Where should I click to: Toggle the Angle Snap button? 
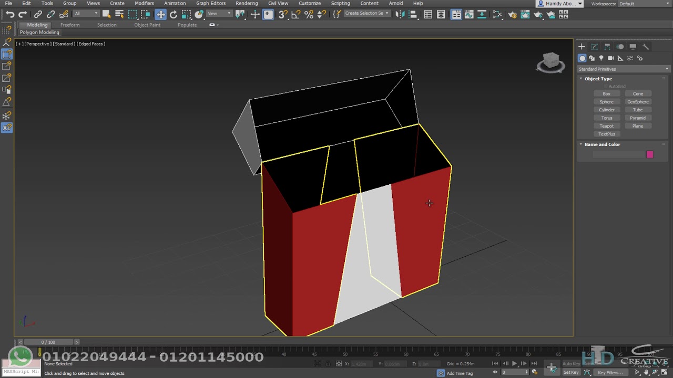[296, 15]
